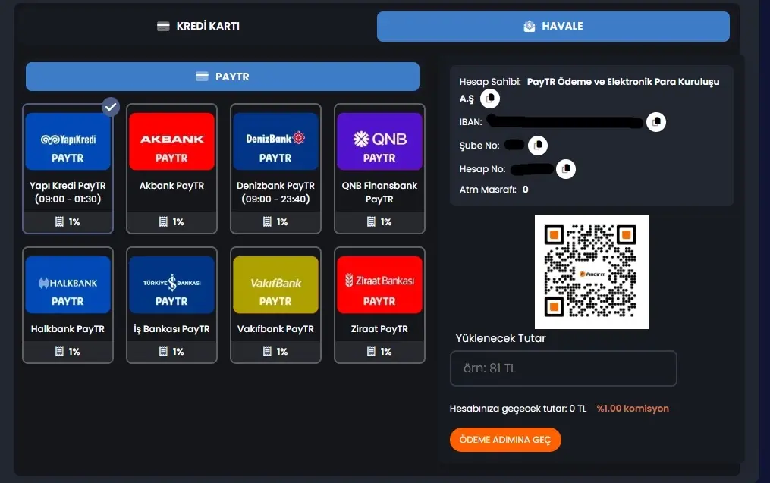Copy the Hesap No value
This screenshot has height=483, width=770.
[566, 169]
